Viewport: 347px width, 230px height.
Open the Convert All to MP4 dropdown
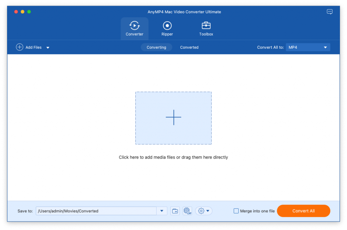(x=308, y=47)
